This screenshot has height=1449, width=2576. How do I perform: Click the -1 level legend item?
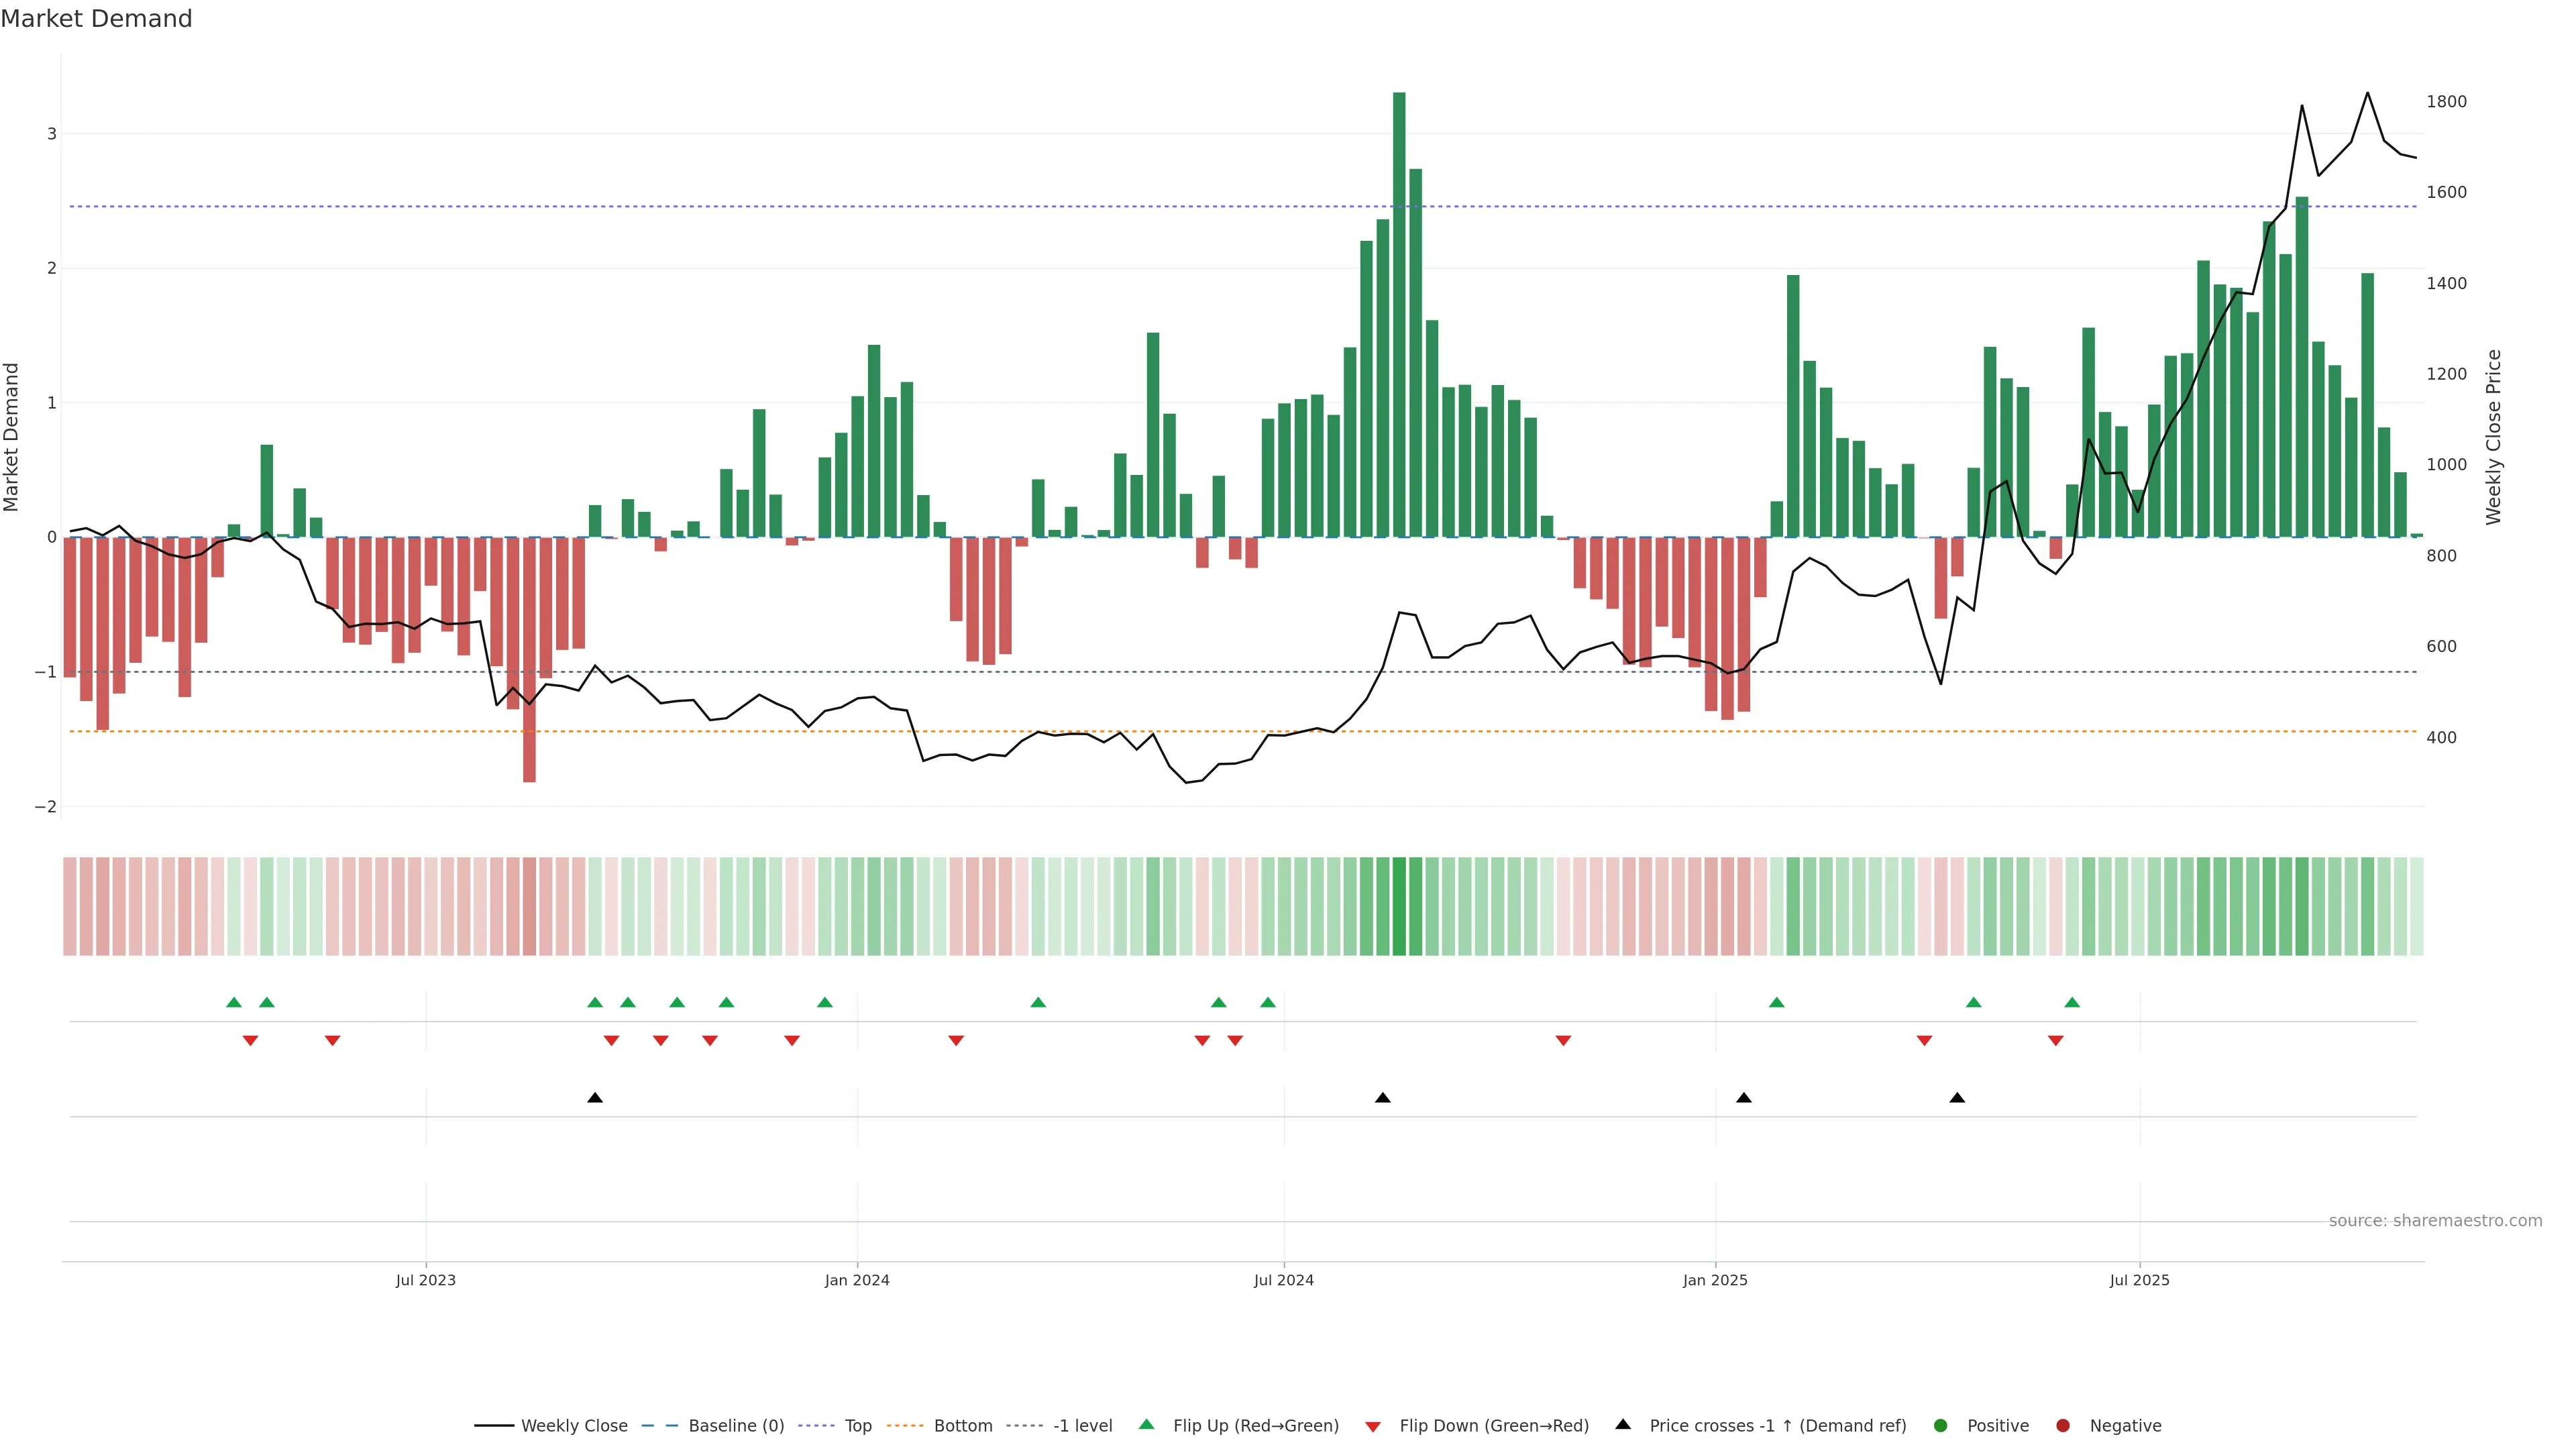(x=1082, y=1426)
